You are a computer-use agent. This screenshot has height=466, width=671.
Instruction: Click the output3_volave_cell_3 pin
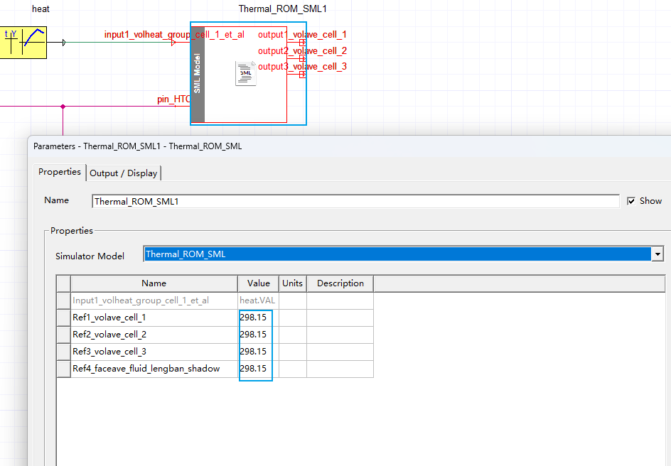[302, 74]
